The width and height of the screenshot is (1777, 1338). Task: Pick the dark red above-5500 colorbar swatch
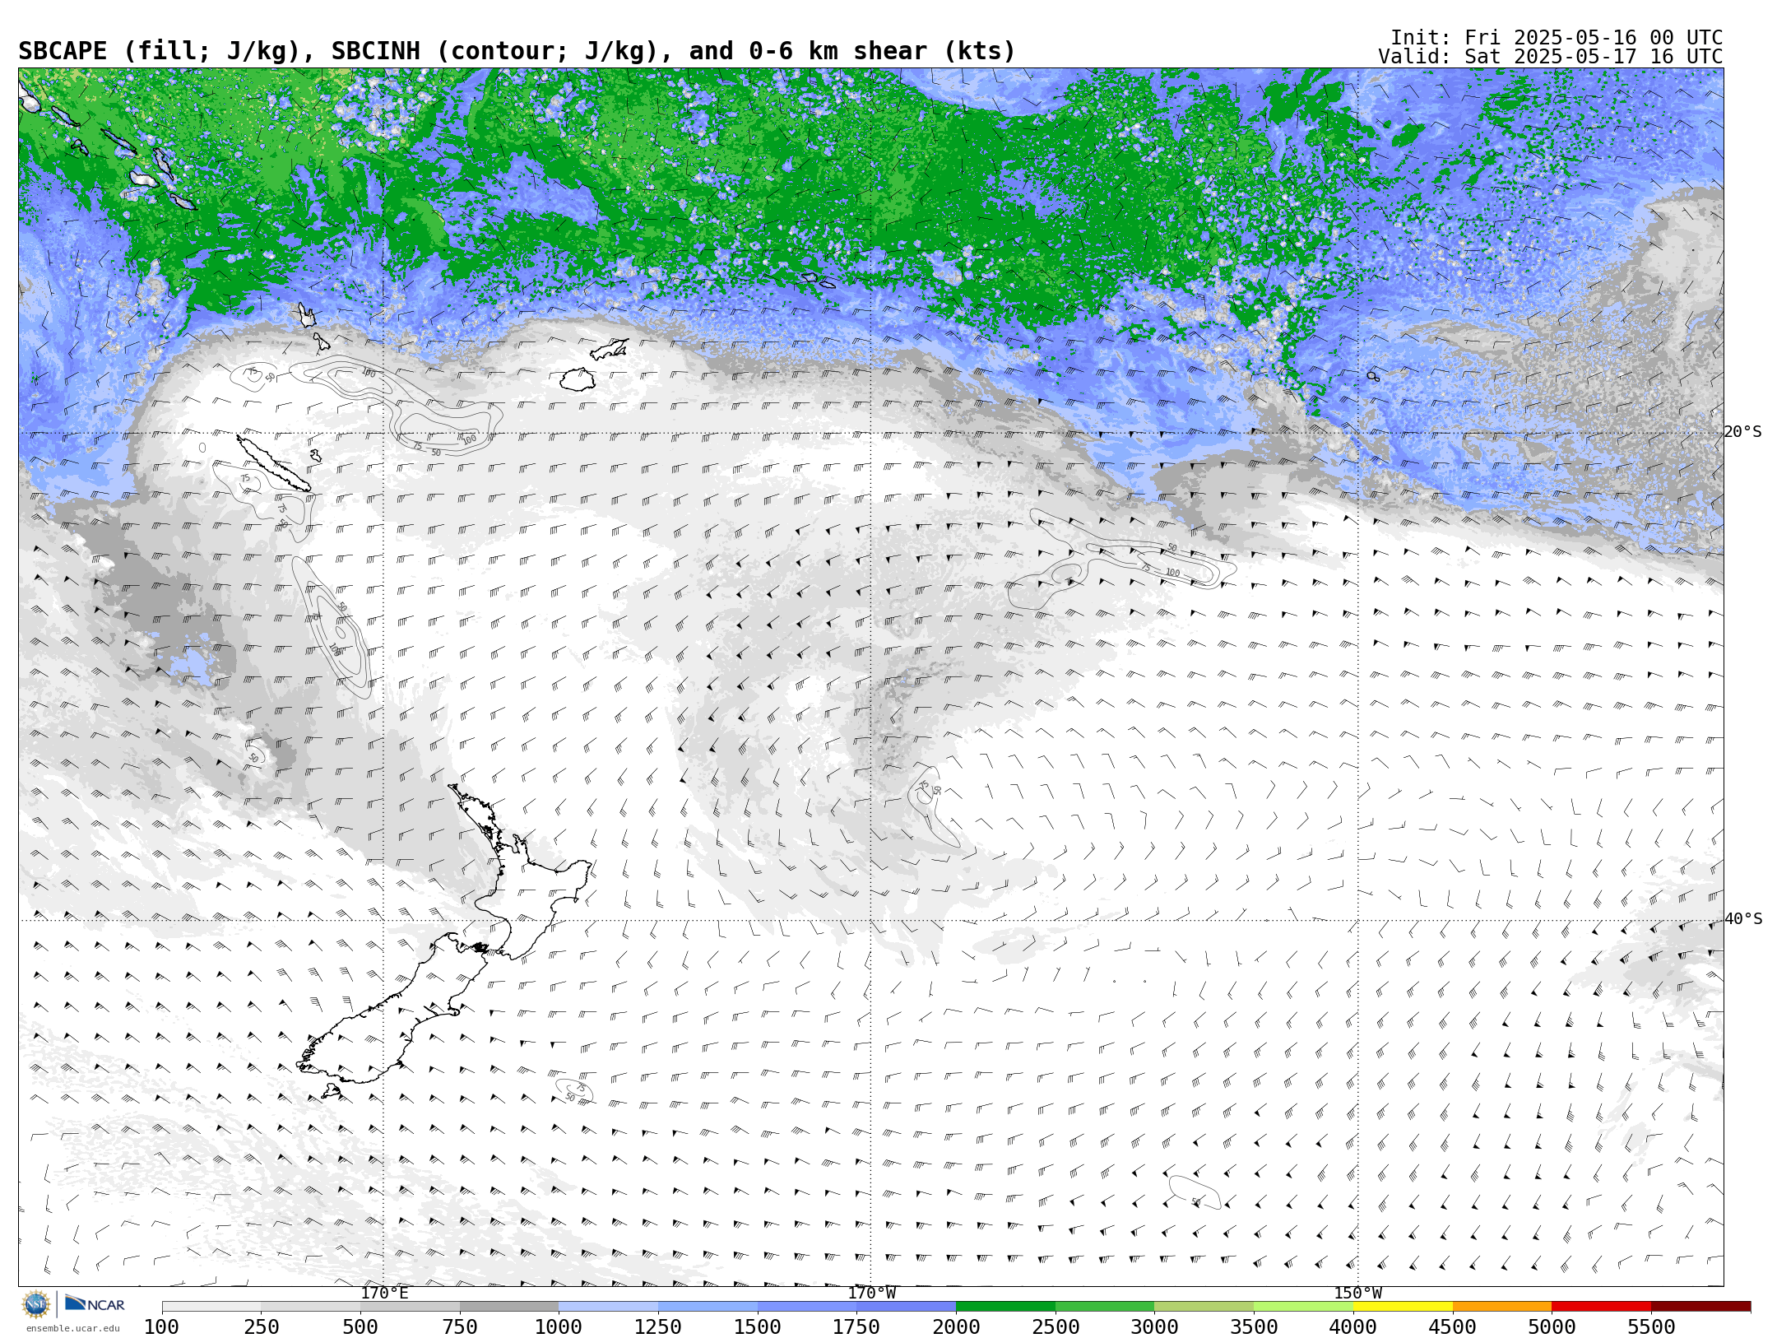(1700, 1306)
